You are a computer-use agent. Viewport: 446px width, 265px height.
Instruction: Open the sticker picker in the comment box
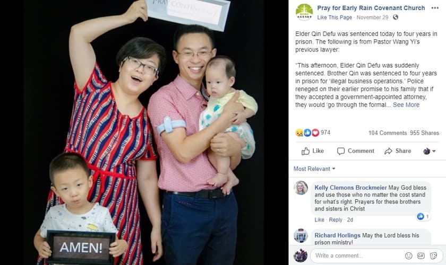coord(433,255)
